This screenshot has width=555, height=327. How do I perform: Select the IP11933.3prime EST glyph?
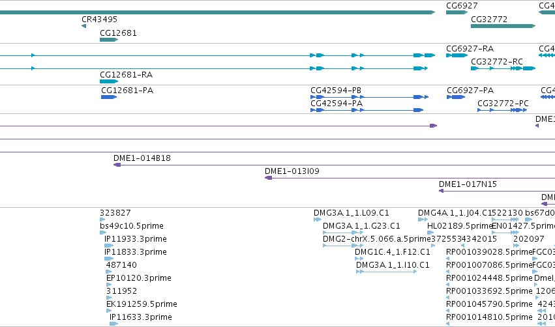(x=109, y=246)
